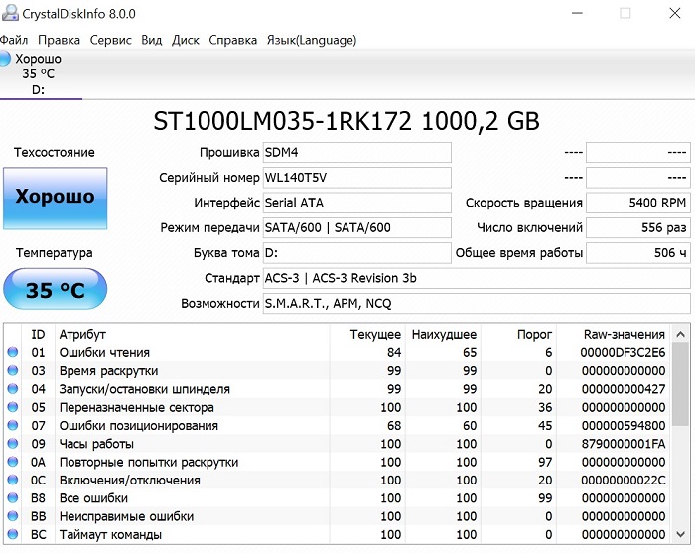Viewport: 695px width, 553px height.
Task: Click the serial number field WL140T5V
Action: click(x=357, y=178)
